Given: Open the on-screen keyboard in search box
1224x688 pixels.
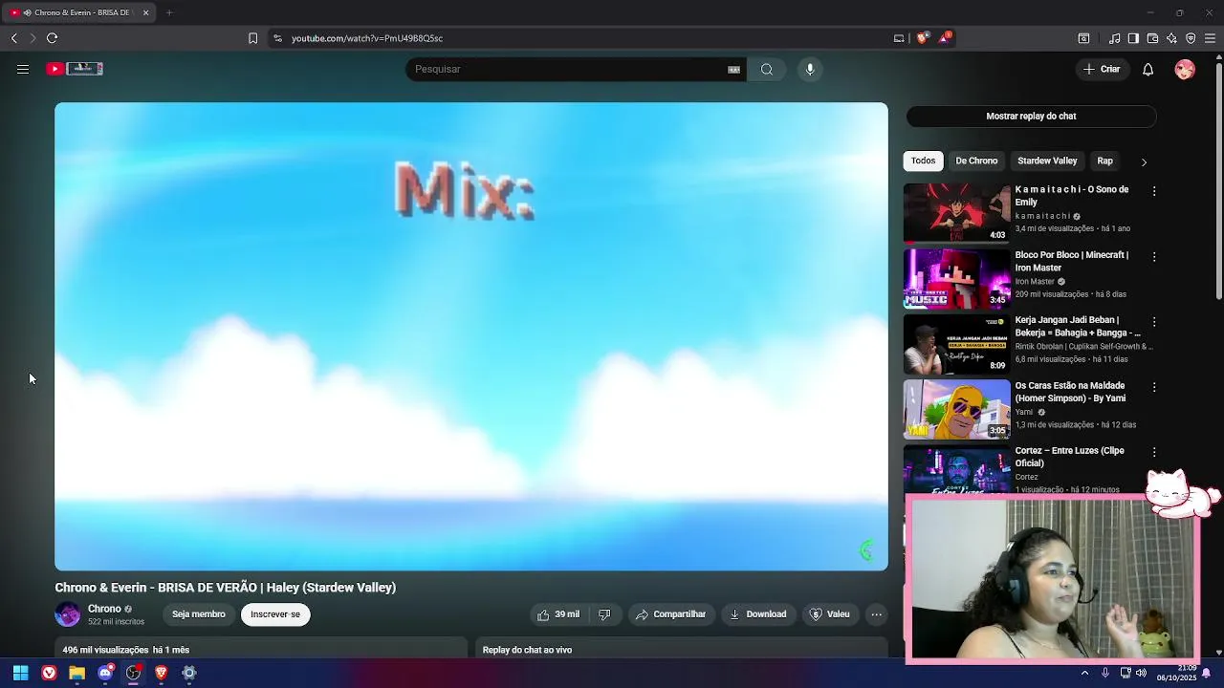Looking at the screenshot, I should [x=733, y=69].
